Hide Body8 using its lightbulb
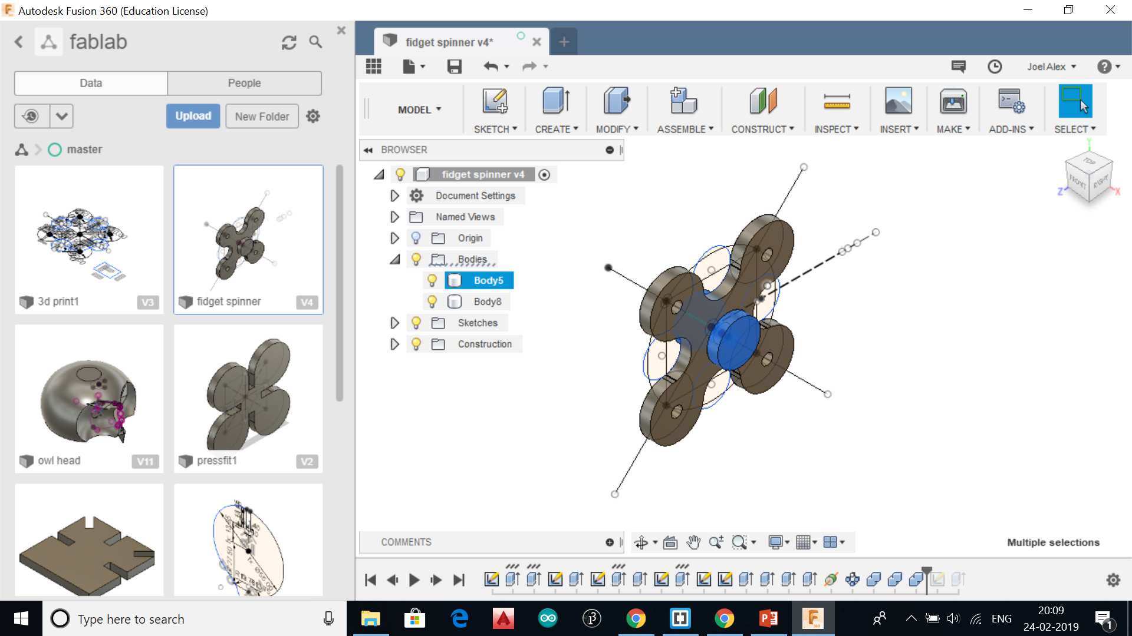This screenshot has height=636, width=1132. (x=432, y=302)
